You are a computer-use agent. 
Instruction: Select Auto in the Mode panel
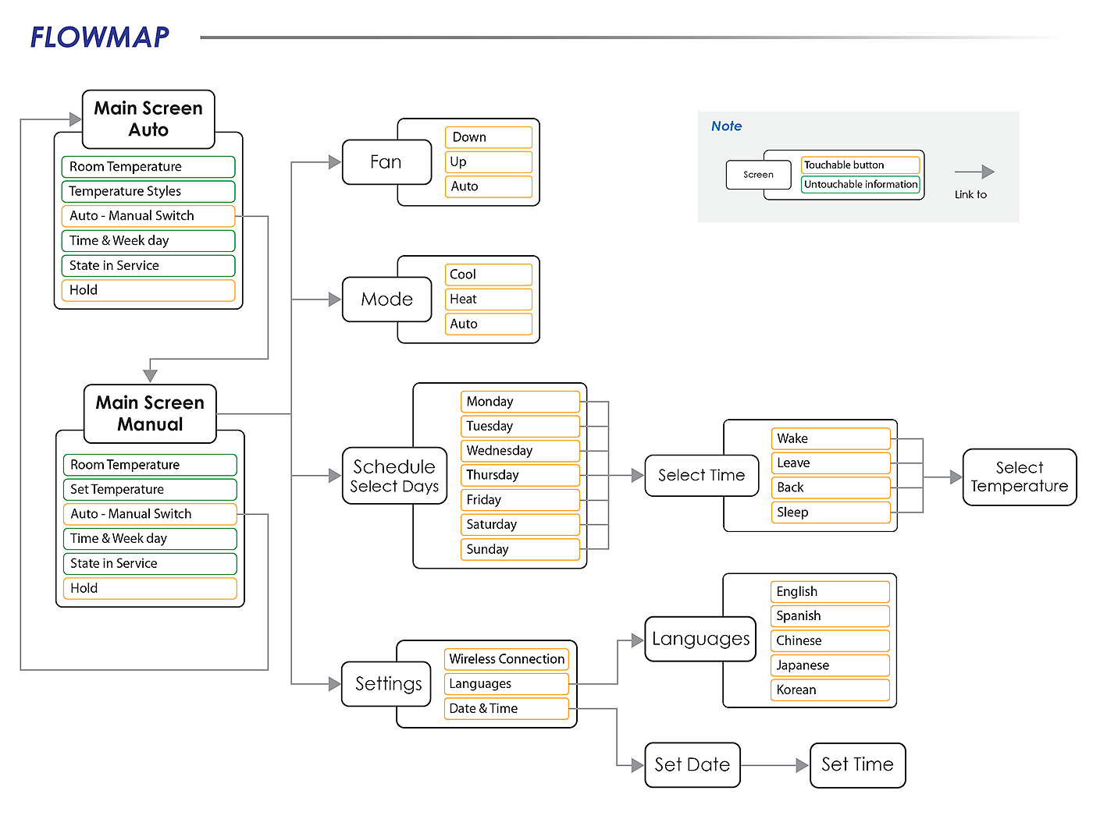(x=489, y=324)
